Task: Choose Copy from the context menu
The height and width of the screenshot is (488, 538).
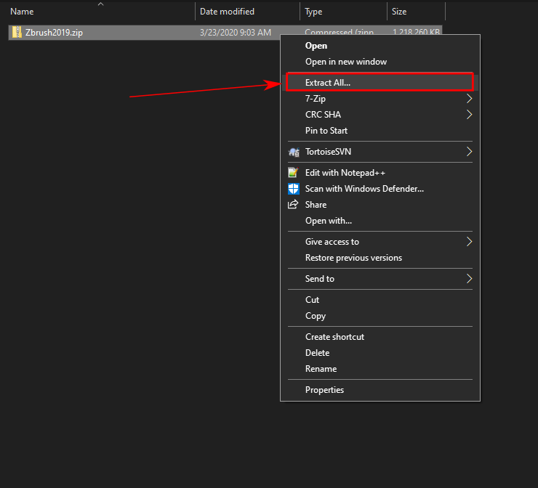Action: 380,316
